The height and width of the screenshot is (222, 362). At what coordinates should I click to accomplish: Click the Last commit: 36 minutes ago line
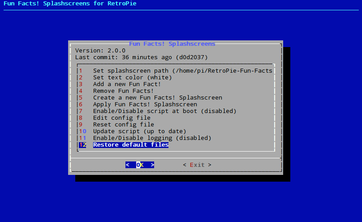(x=141, y=57)
